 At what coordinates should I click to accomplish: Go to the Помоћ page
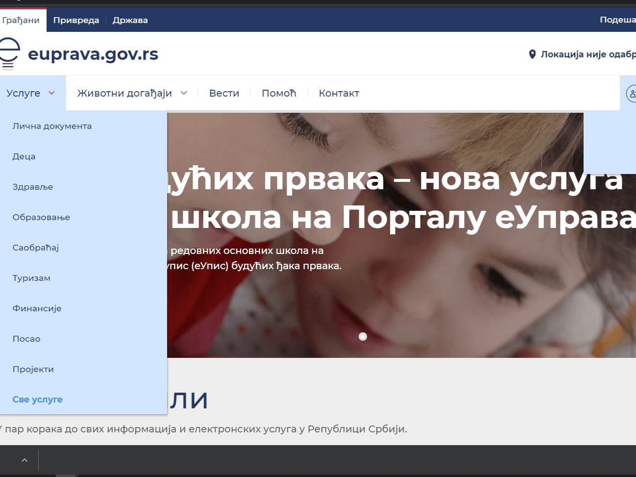point(279,93)
